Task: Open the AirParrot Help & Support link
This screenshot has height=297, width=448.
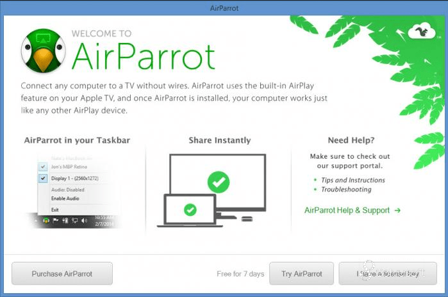Action: pos(347,211)
